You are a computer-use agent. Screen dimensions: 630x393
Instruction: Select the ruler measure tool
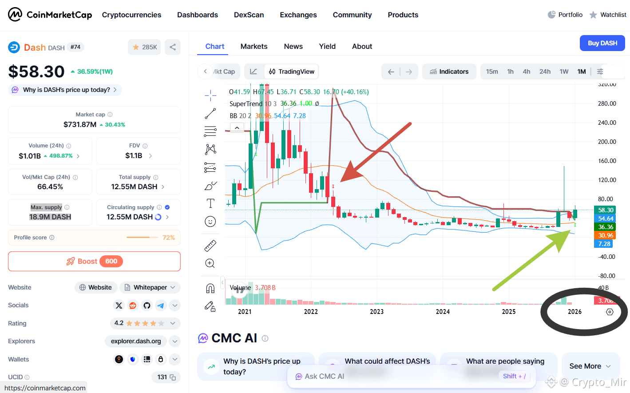(210, 246)
